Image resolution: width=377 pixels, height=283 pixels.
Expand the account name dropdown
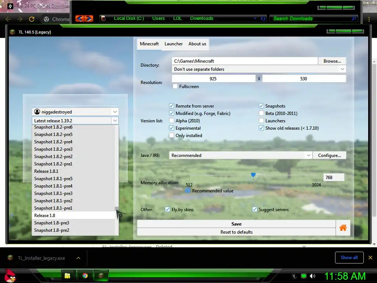tap(115, 112)
